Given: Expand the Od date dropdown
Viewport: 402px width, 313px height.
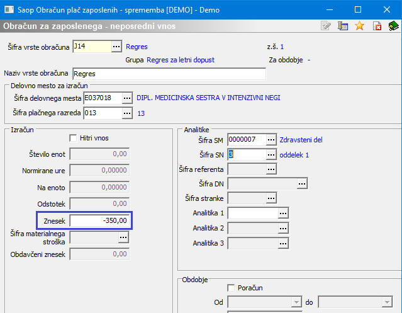Looking at the screenshot, I should tap(296, 302).
